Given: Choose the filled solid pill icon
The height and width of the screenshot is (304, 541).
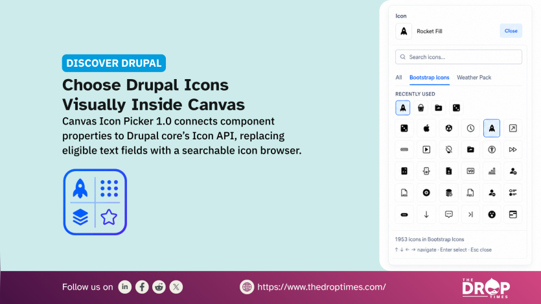Looking at the screenshot, I should click(404, 215).
